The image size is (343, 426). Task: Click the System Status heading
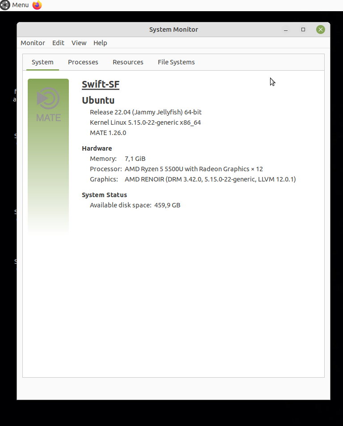click(x=104, y=195)
